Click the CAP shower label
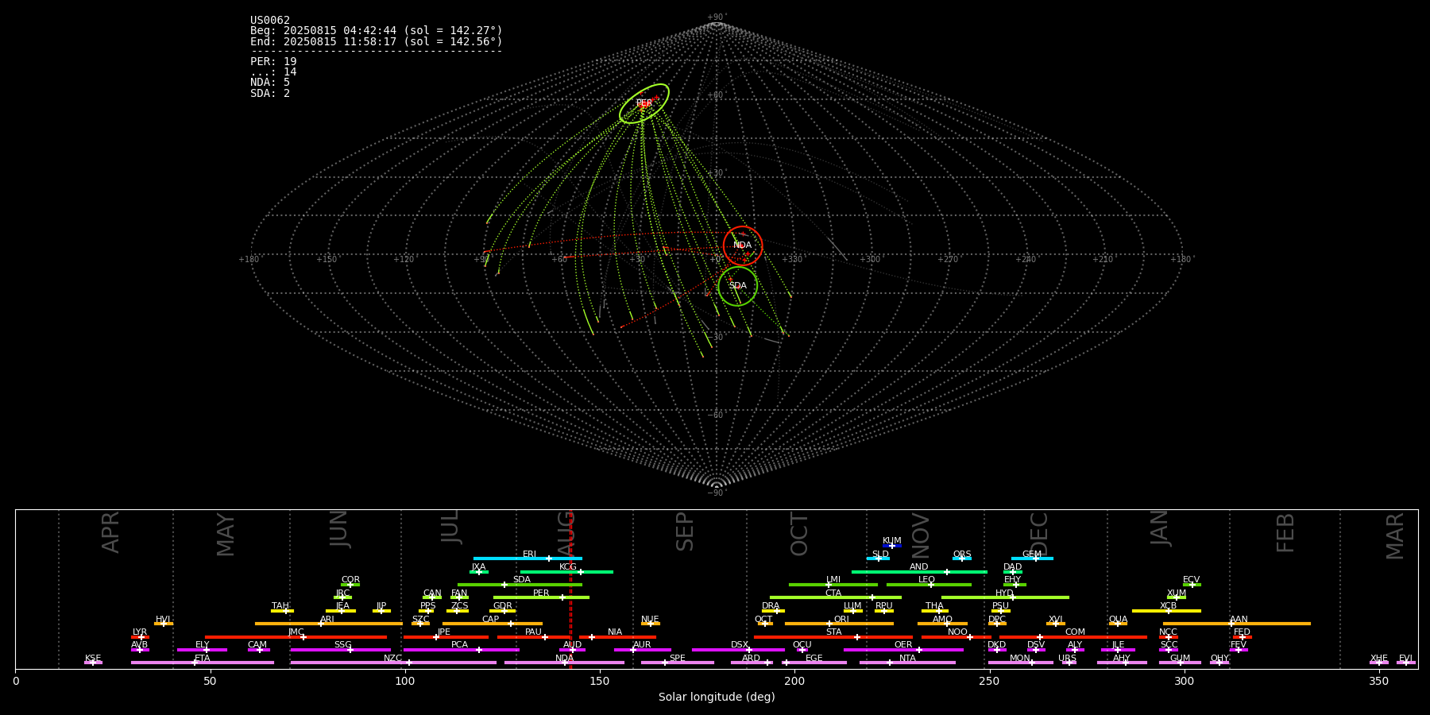 (x=491, y=620)
